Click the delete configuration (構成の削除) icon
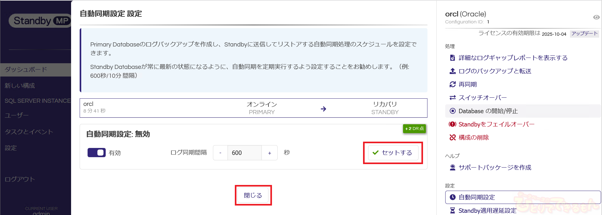602x215 pixels. 453,138
